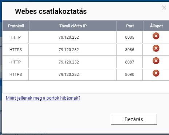Select the HTTPS cell of the port 8090 row

point(16,74)
